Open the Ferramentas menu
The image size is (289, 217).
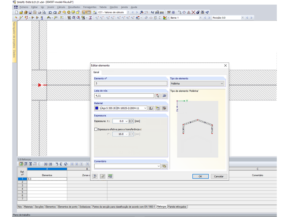pyautogui.click(x=90, y=7)
